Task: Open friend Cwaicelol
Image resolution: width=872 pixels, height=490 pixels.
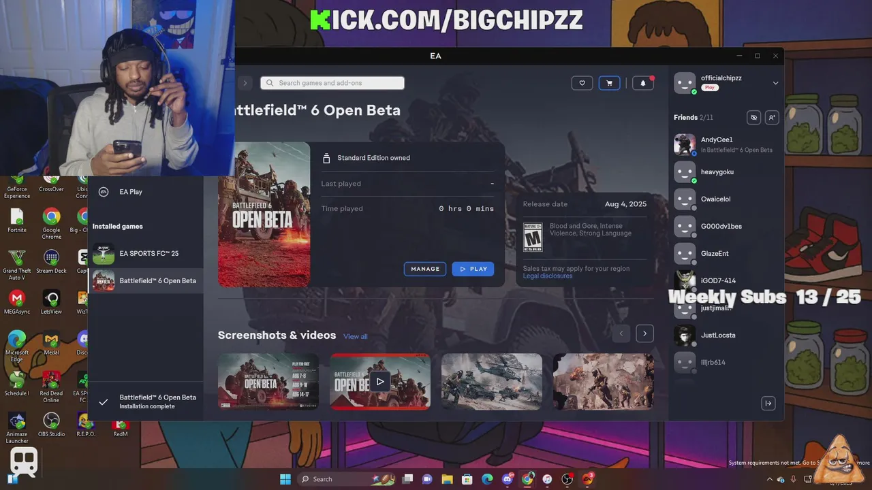Action: click(726, 199)
